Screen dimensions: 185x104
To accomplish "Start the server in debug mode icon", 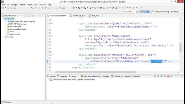I will 158,76.
